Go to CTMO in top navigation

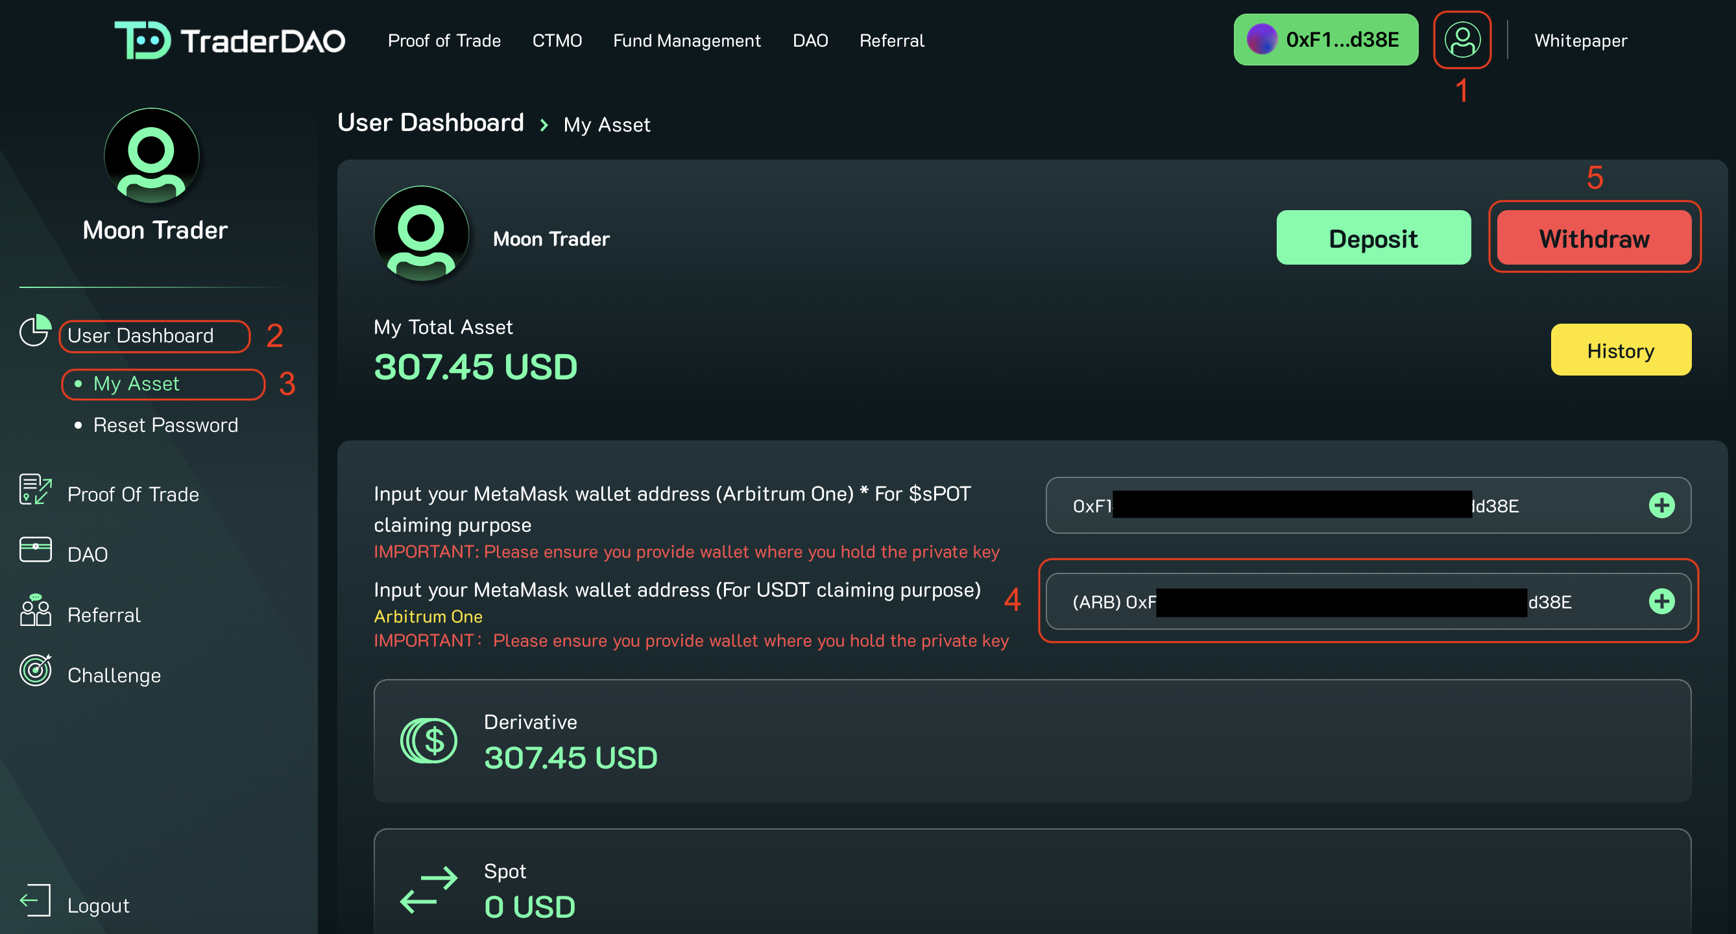tap(557, 40)
